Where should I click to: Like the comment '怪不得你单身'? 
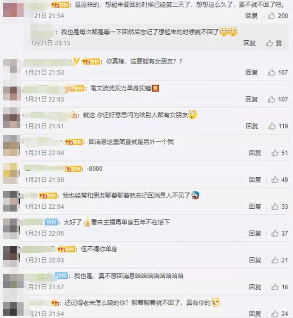[275, 260]
